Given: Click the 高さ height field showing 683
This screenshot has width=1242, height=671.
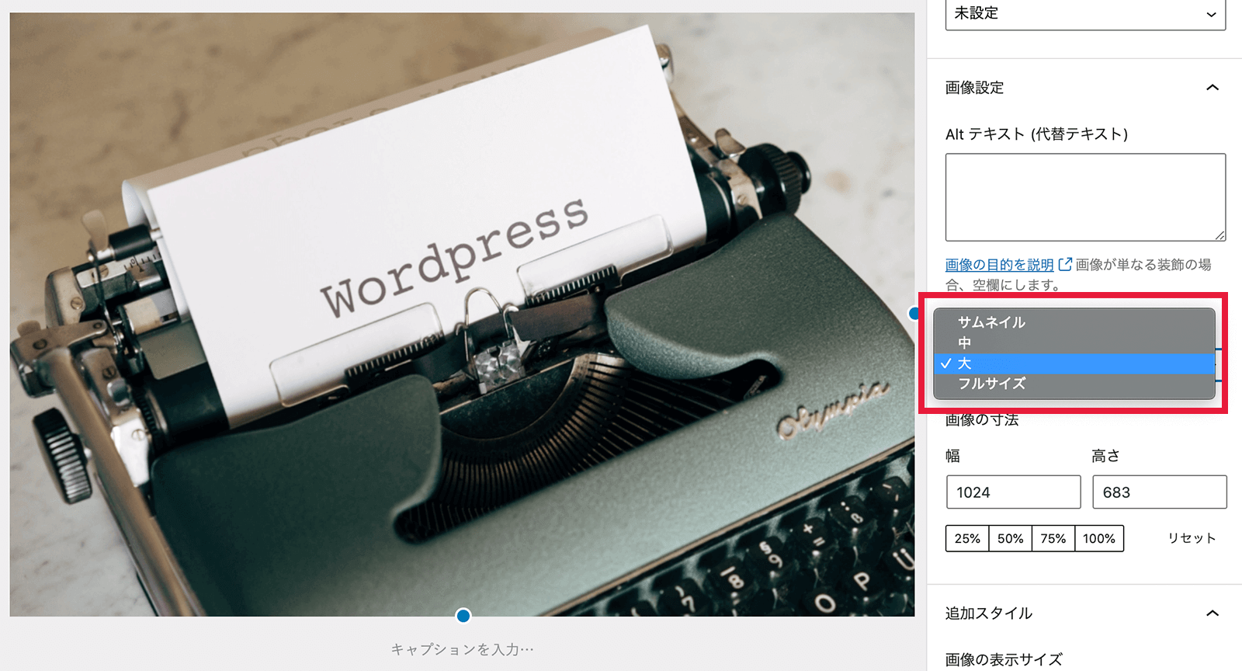Looking at the screenshot, I should tap(1160, 492).
